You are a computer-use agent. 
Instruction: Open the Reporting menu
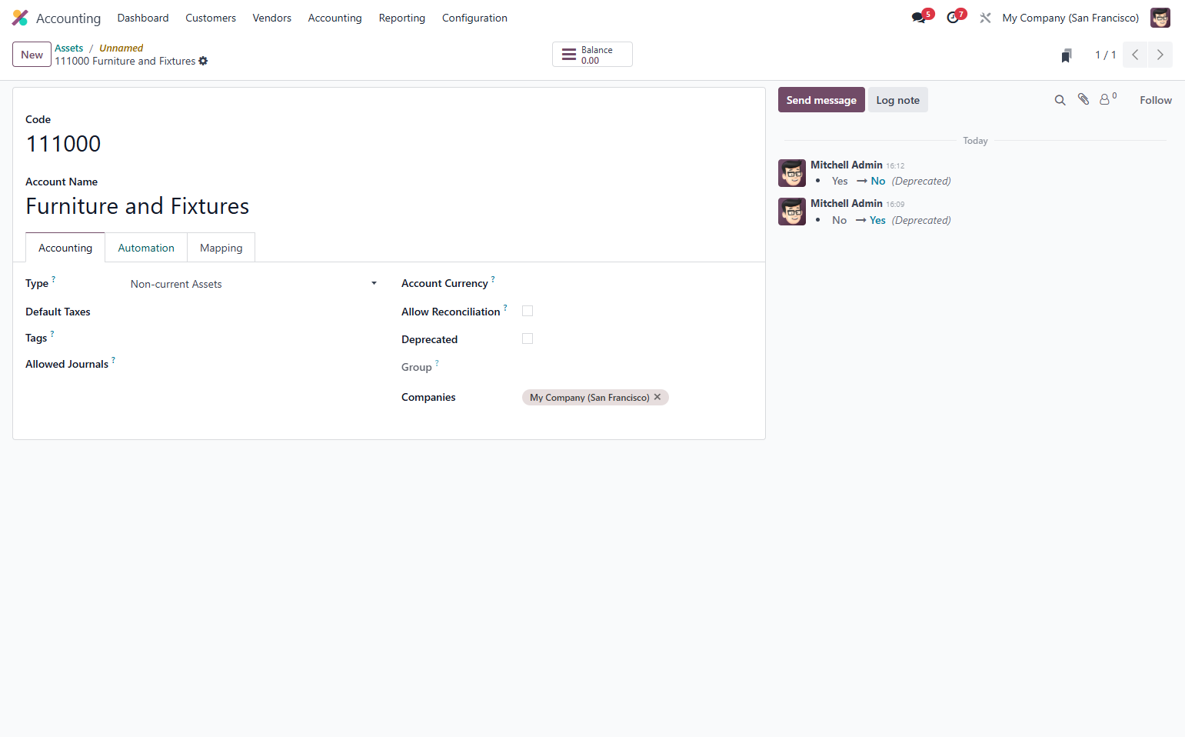402,18
